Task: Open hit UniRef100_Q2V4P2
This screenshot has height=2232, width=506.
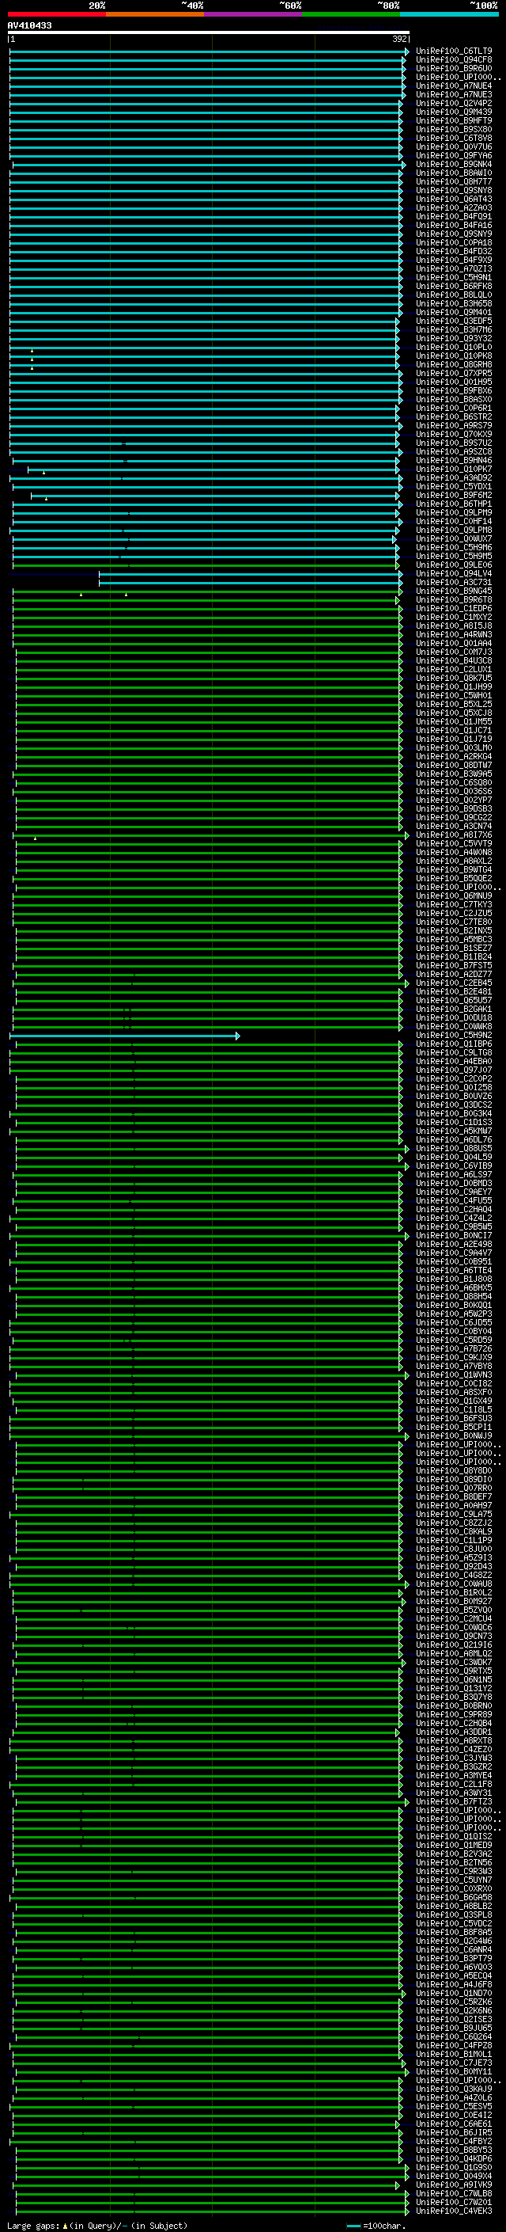Action: coord(454,103)
